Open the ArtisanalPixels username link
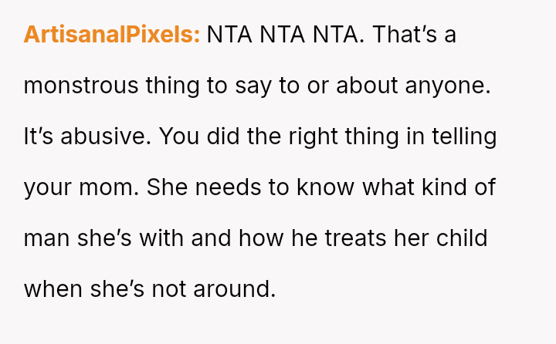This screenshot has width=556, height=344. pyautogui.click(x=112, y=35)
